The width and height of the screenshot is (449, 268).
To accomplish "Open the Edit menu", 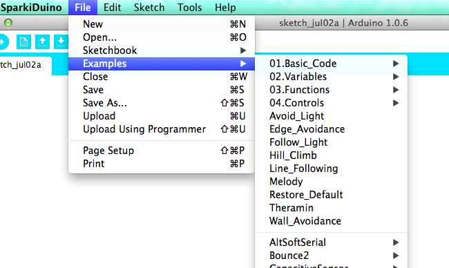I will (x=112, y=8).
